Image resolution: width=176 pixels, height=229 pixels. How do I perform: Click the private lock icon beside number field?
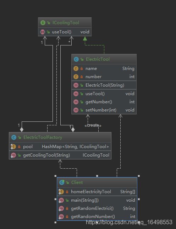click(x=82, y=77)
